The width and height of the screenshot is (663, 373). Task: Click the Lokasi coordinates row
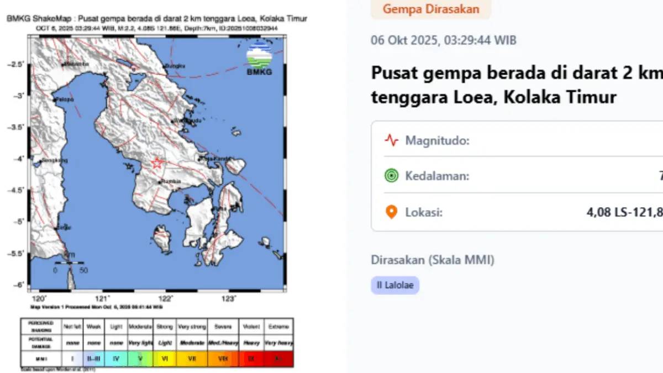click(x=517, y=212)
